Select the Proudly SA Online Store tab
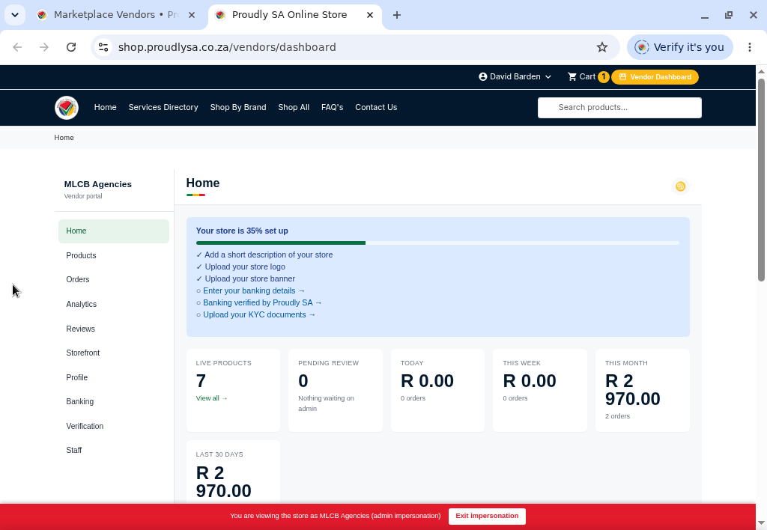The image size is (767, 530). (295, 15)
